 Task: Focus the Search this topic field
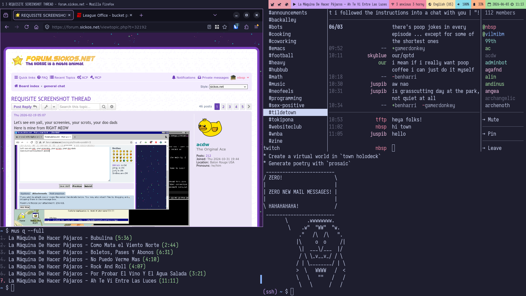click(79, 107)
